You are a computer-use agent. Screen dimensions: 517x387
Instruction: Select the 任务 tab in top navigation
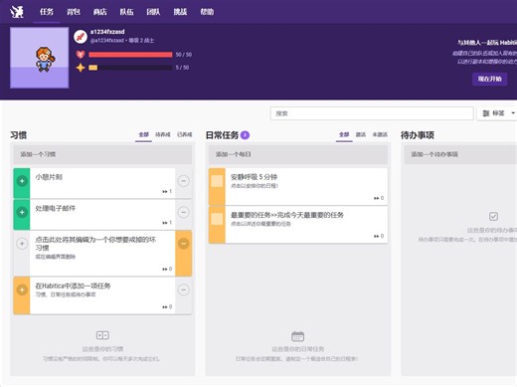point(47,12)
